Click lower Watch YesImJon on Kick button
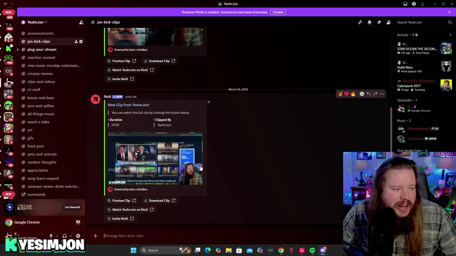456x256 pixels. coord(131,209)
